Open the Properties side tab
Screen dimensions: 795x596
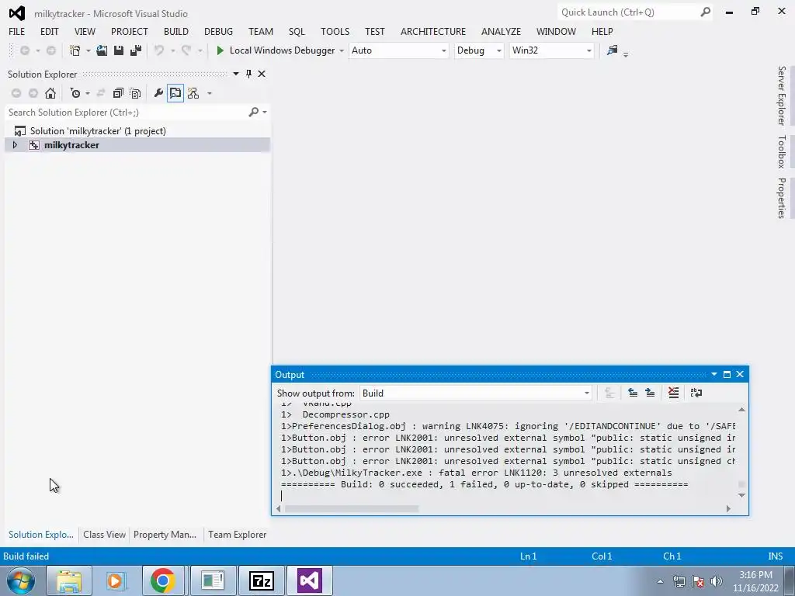coord(782,198)
